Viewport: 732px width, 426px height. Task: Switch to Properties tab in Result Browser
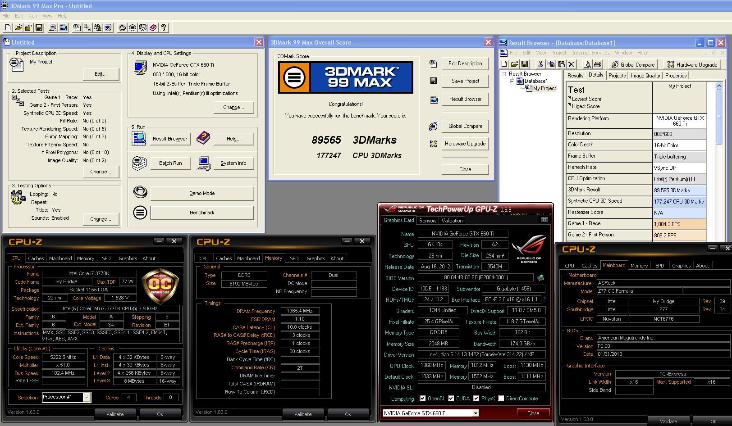pyautogui.click(x=676, y=76)
